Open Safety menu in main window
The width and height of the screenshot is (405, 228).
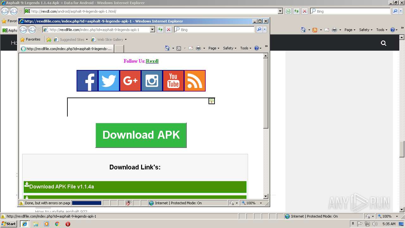[366, 30]
